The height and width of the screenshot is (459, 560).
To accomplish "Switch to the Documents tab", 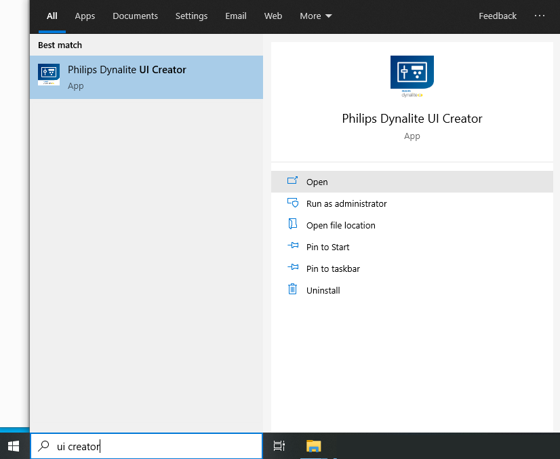I will click(x=135, y=16).
